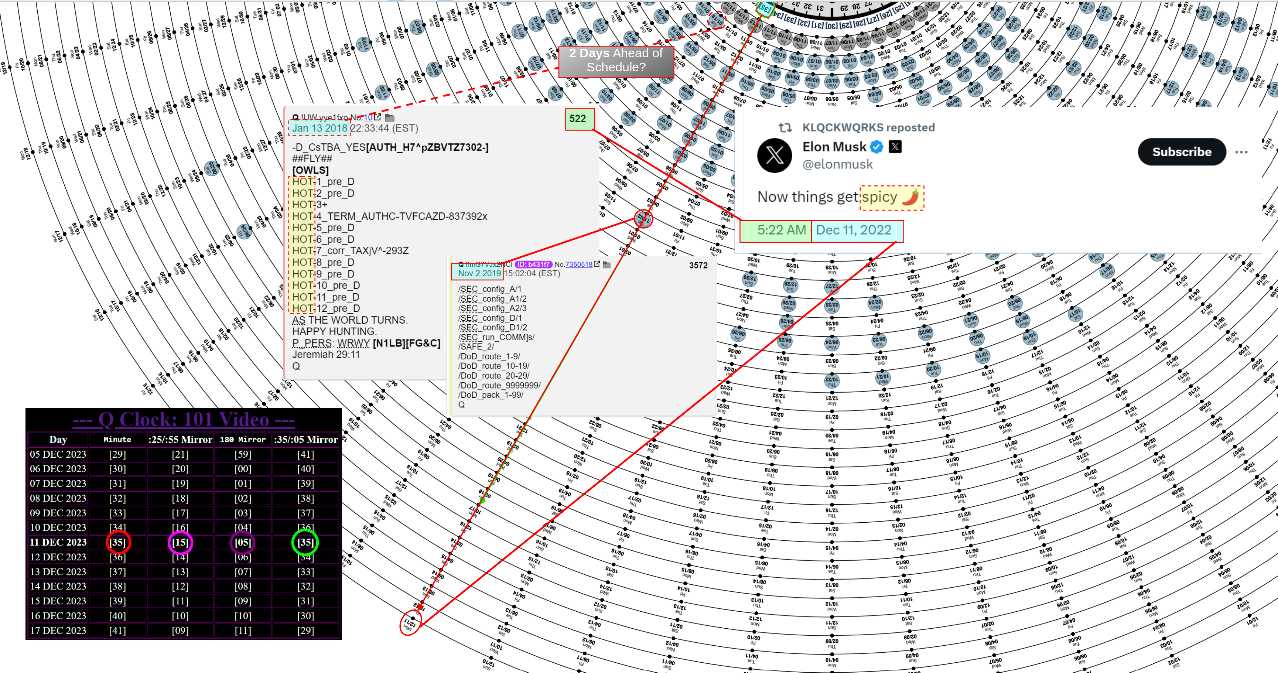Click [05] in the 11 DEC 2023 row

243,542
